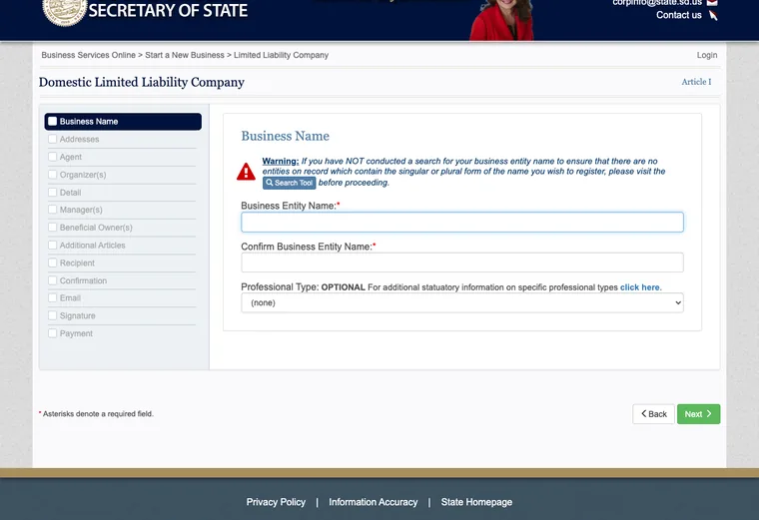Focus the Confirm Business Entity Name field
Screen dimensions: 759x520
click(462, 262)
